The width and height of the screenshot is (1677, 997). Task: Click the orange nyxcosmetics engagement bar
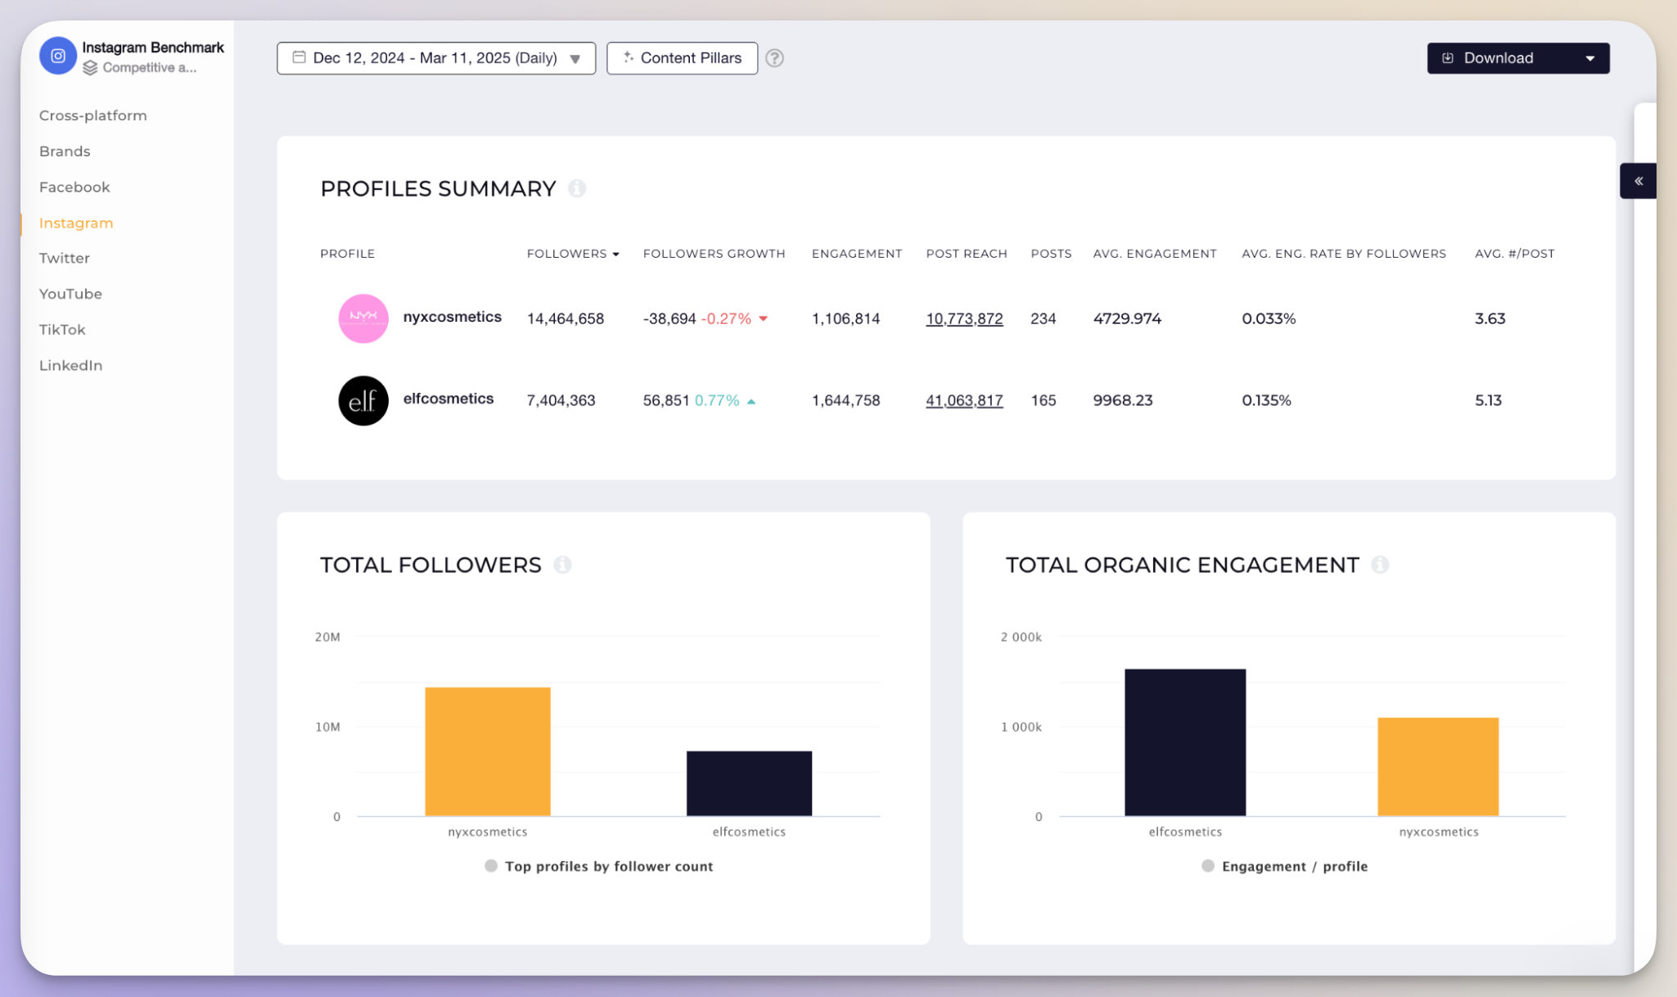[1438, 767]
